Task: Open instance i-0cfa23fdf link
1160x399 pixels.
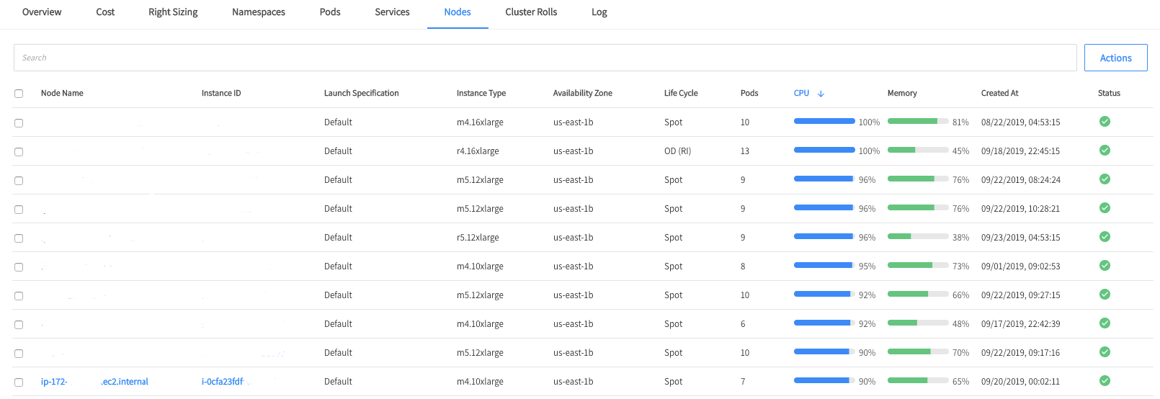Action: (223, 382)
